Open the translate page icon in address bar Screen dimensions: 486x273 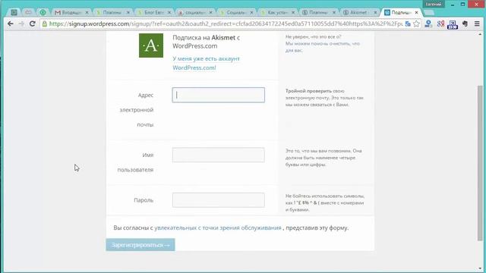(408, 24)
